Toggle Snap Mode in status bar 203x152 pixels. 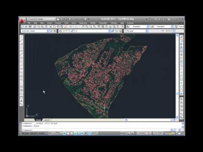54,133
